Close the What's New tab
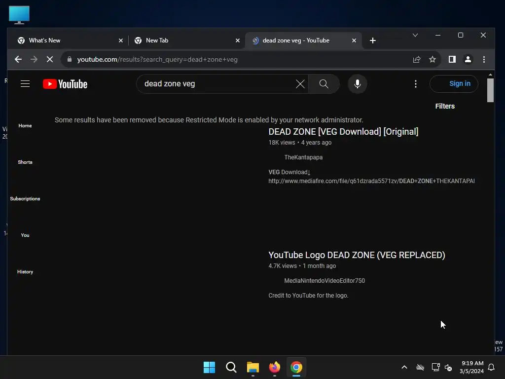 121,40
